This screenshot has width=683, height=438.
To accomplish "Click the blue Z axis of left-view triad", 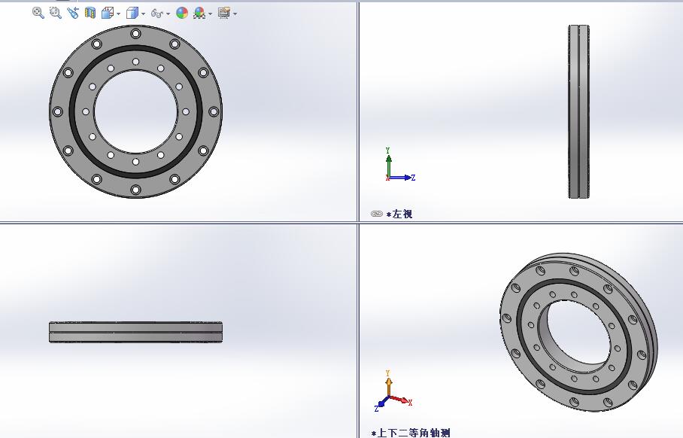I will [401, 178].
